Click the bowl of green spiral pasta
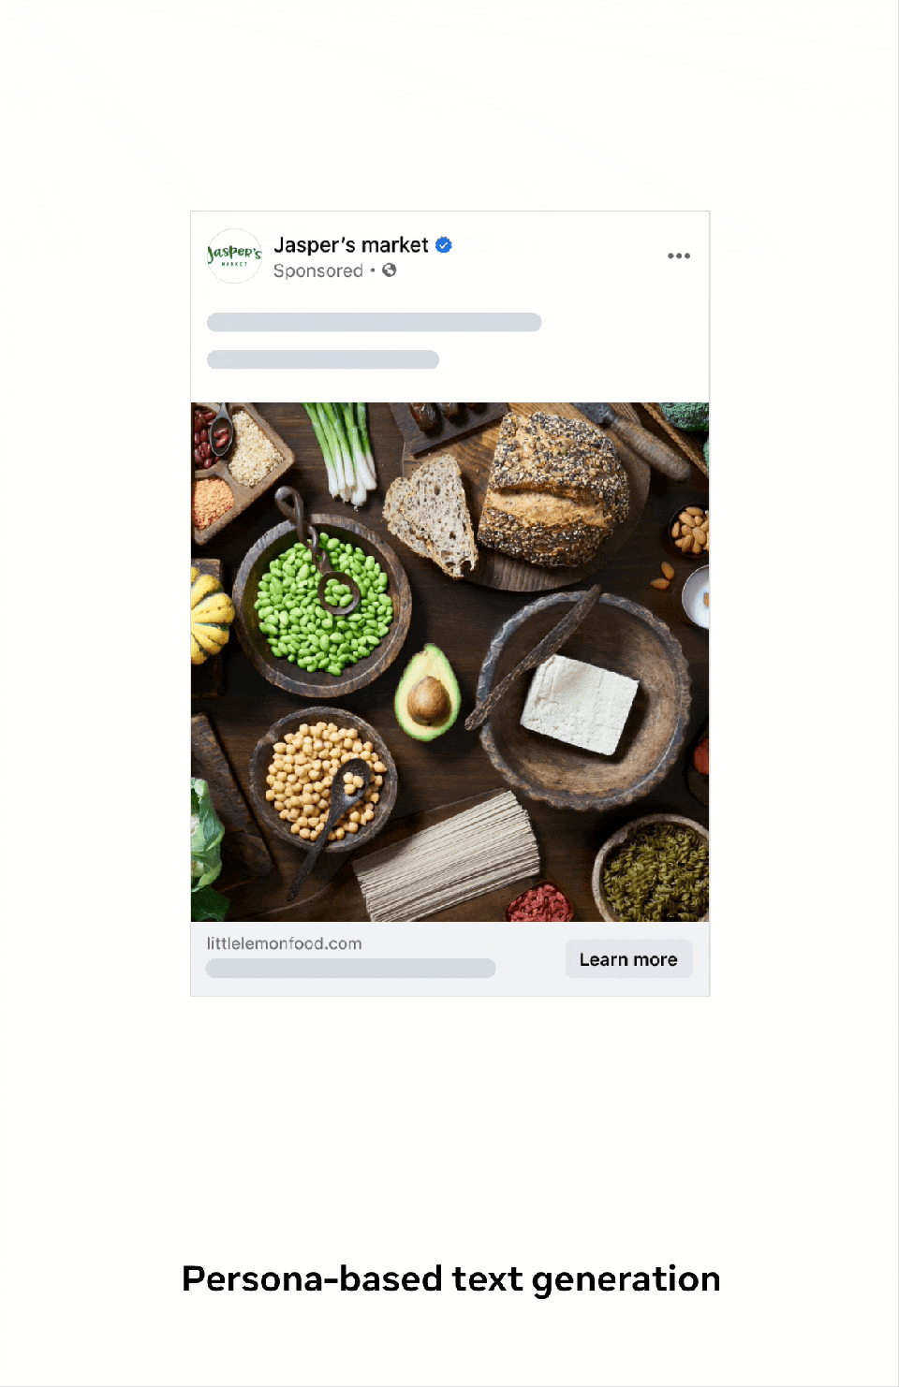Screen dimensions: 899x1387 [x=653, y=869]
